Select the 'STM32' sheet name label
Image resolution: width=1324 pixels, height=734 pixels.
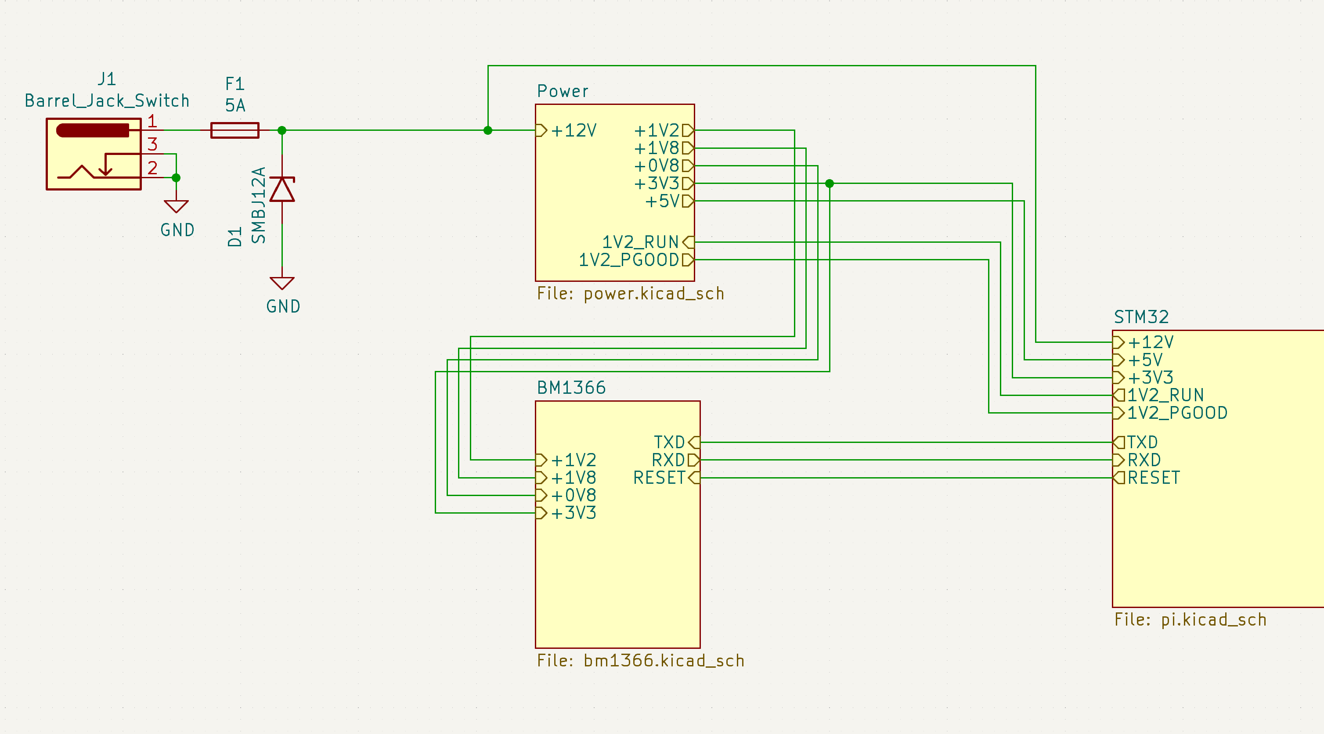(1142, 317)
